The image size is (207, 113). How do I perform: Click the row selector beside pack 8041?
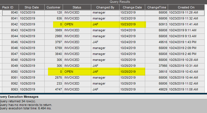tap(1, 19)
